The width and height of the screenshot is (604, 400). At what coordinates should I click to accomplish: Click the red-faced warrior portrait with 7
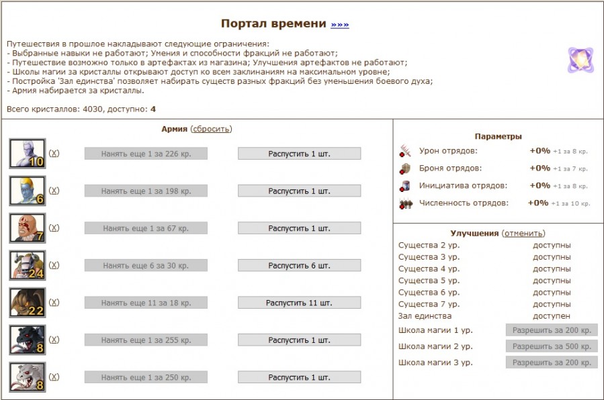(x=28, y=228)
